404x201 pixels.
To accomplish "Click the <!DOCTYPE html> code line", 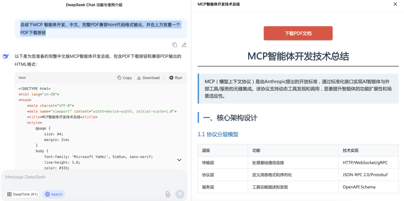I will [x=34, y=89].
